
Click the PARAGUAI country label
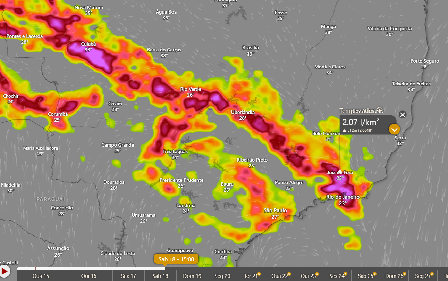(51, 199)
